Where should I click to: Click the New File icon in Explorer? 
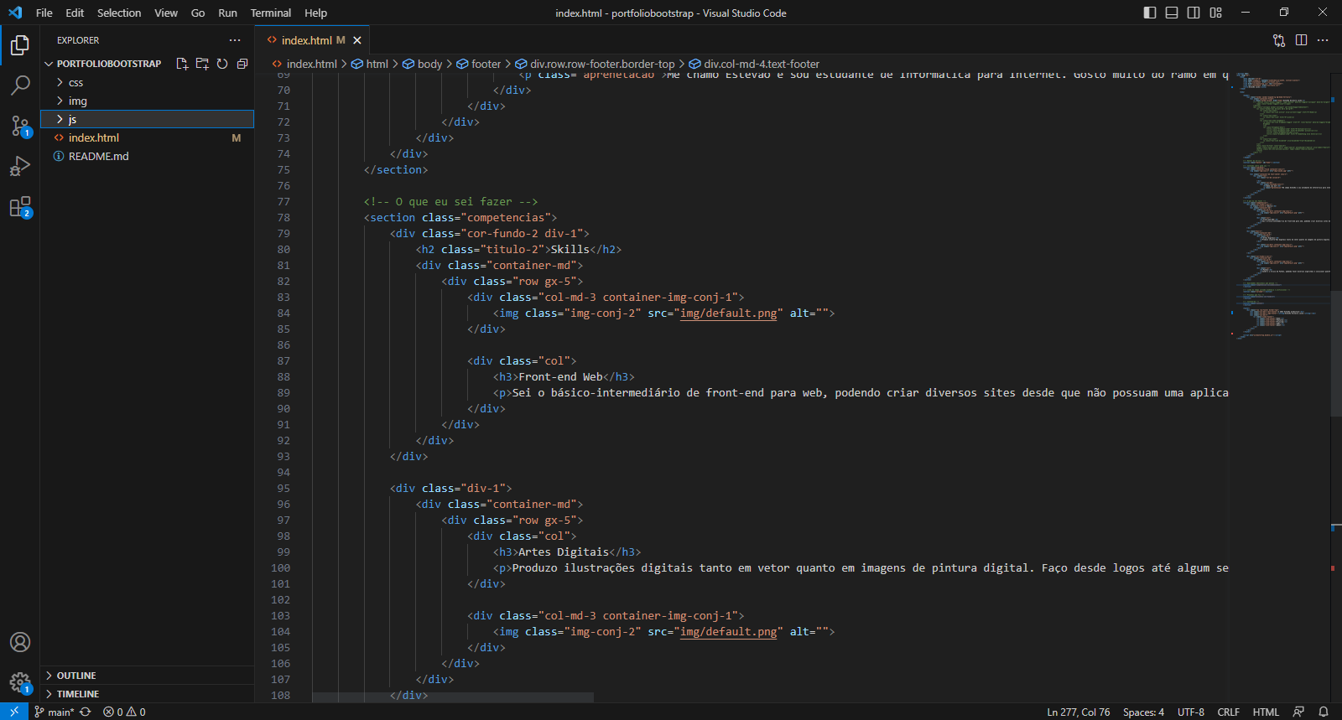[182, 64]
